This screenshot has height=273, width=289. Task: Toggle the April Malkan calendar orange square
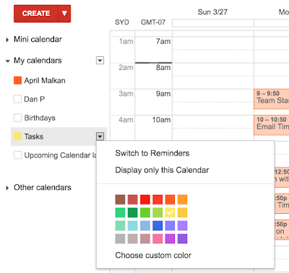point(18,80)
